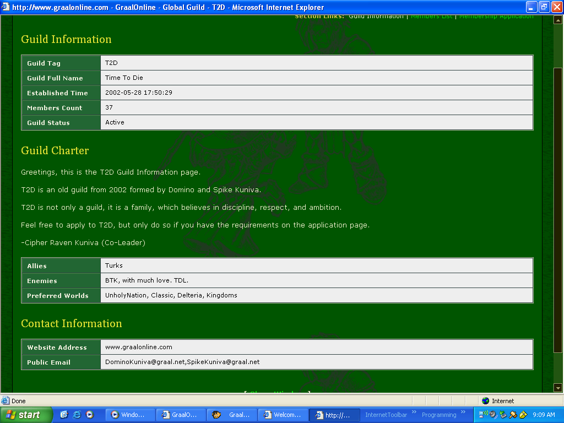This screenshot has height=423, width=564.
Task: Click the volume speaker tray icon
Action: click(493, 415)
